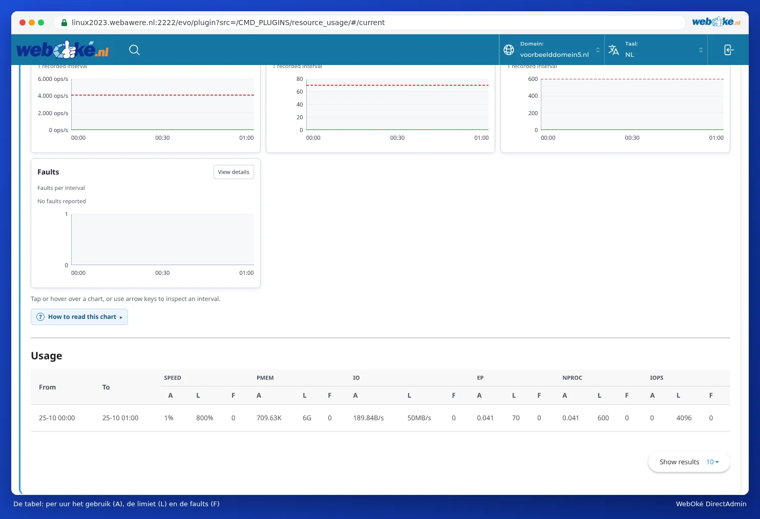Click the SPEED column group header
The image size is (760, 519).
173,378
